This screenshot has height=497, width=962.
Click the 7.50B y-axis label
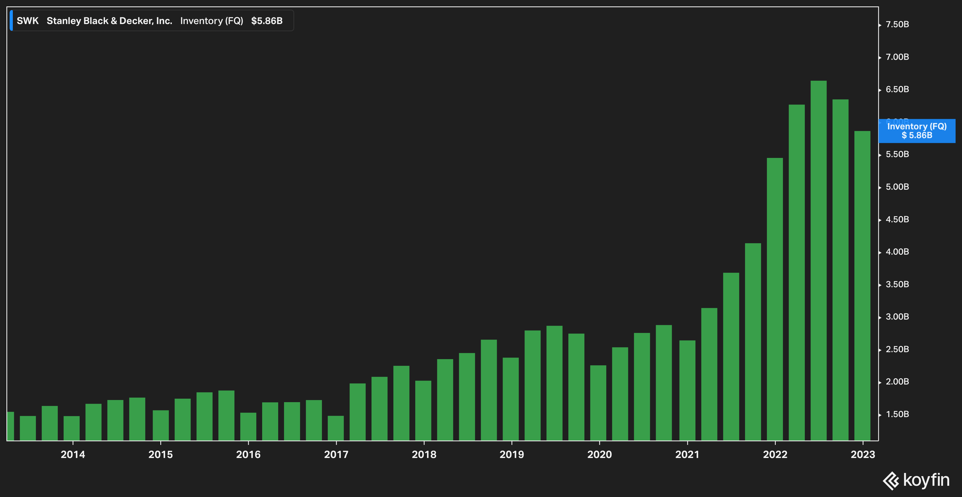point(897,25)
